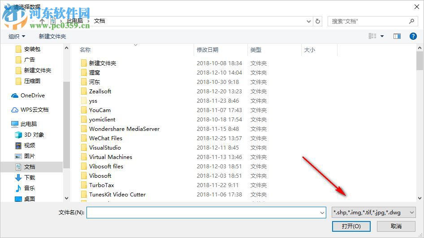
Task: Click the 下载 arrow icon in sidebar
Action: (18, 178)
